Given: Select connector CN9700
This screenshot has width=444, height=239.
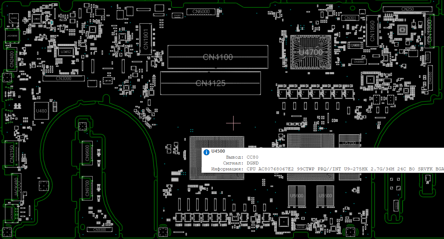Looking at the screenshot, I should 87,188.
